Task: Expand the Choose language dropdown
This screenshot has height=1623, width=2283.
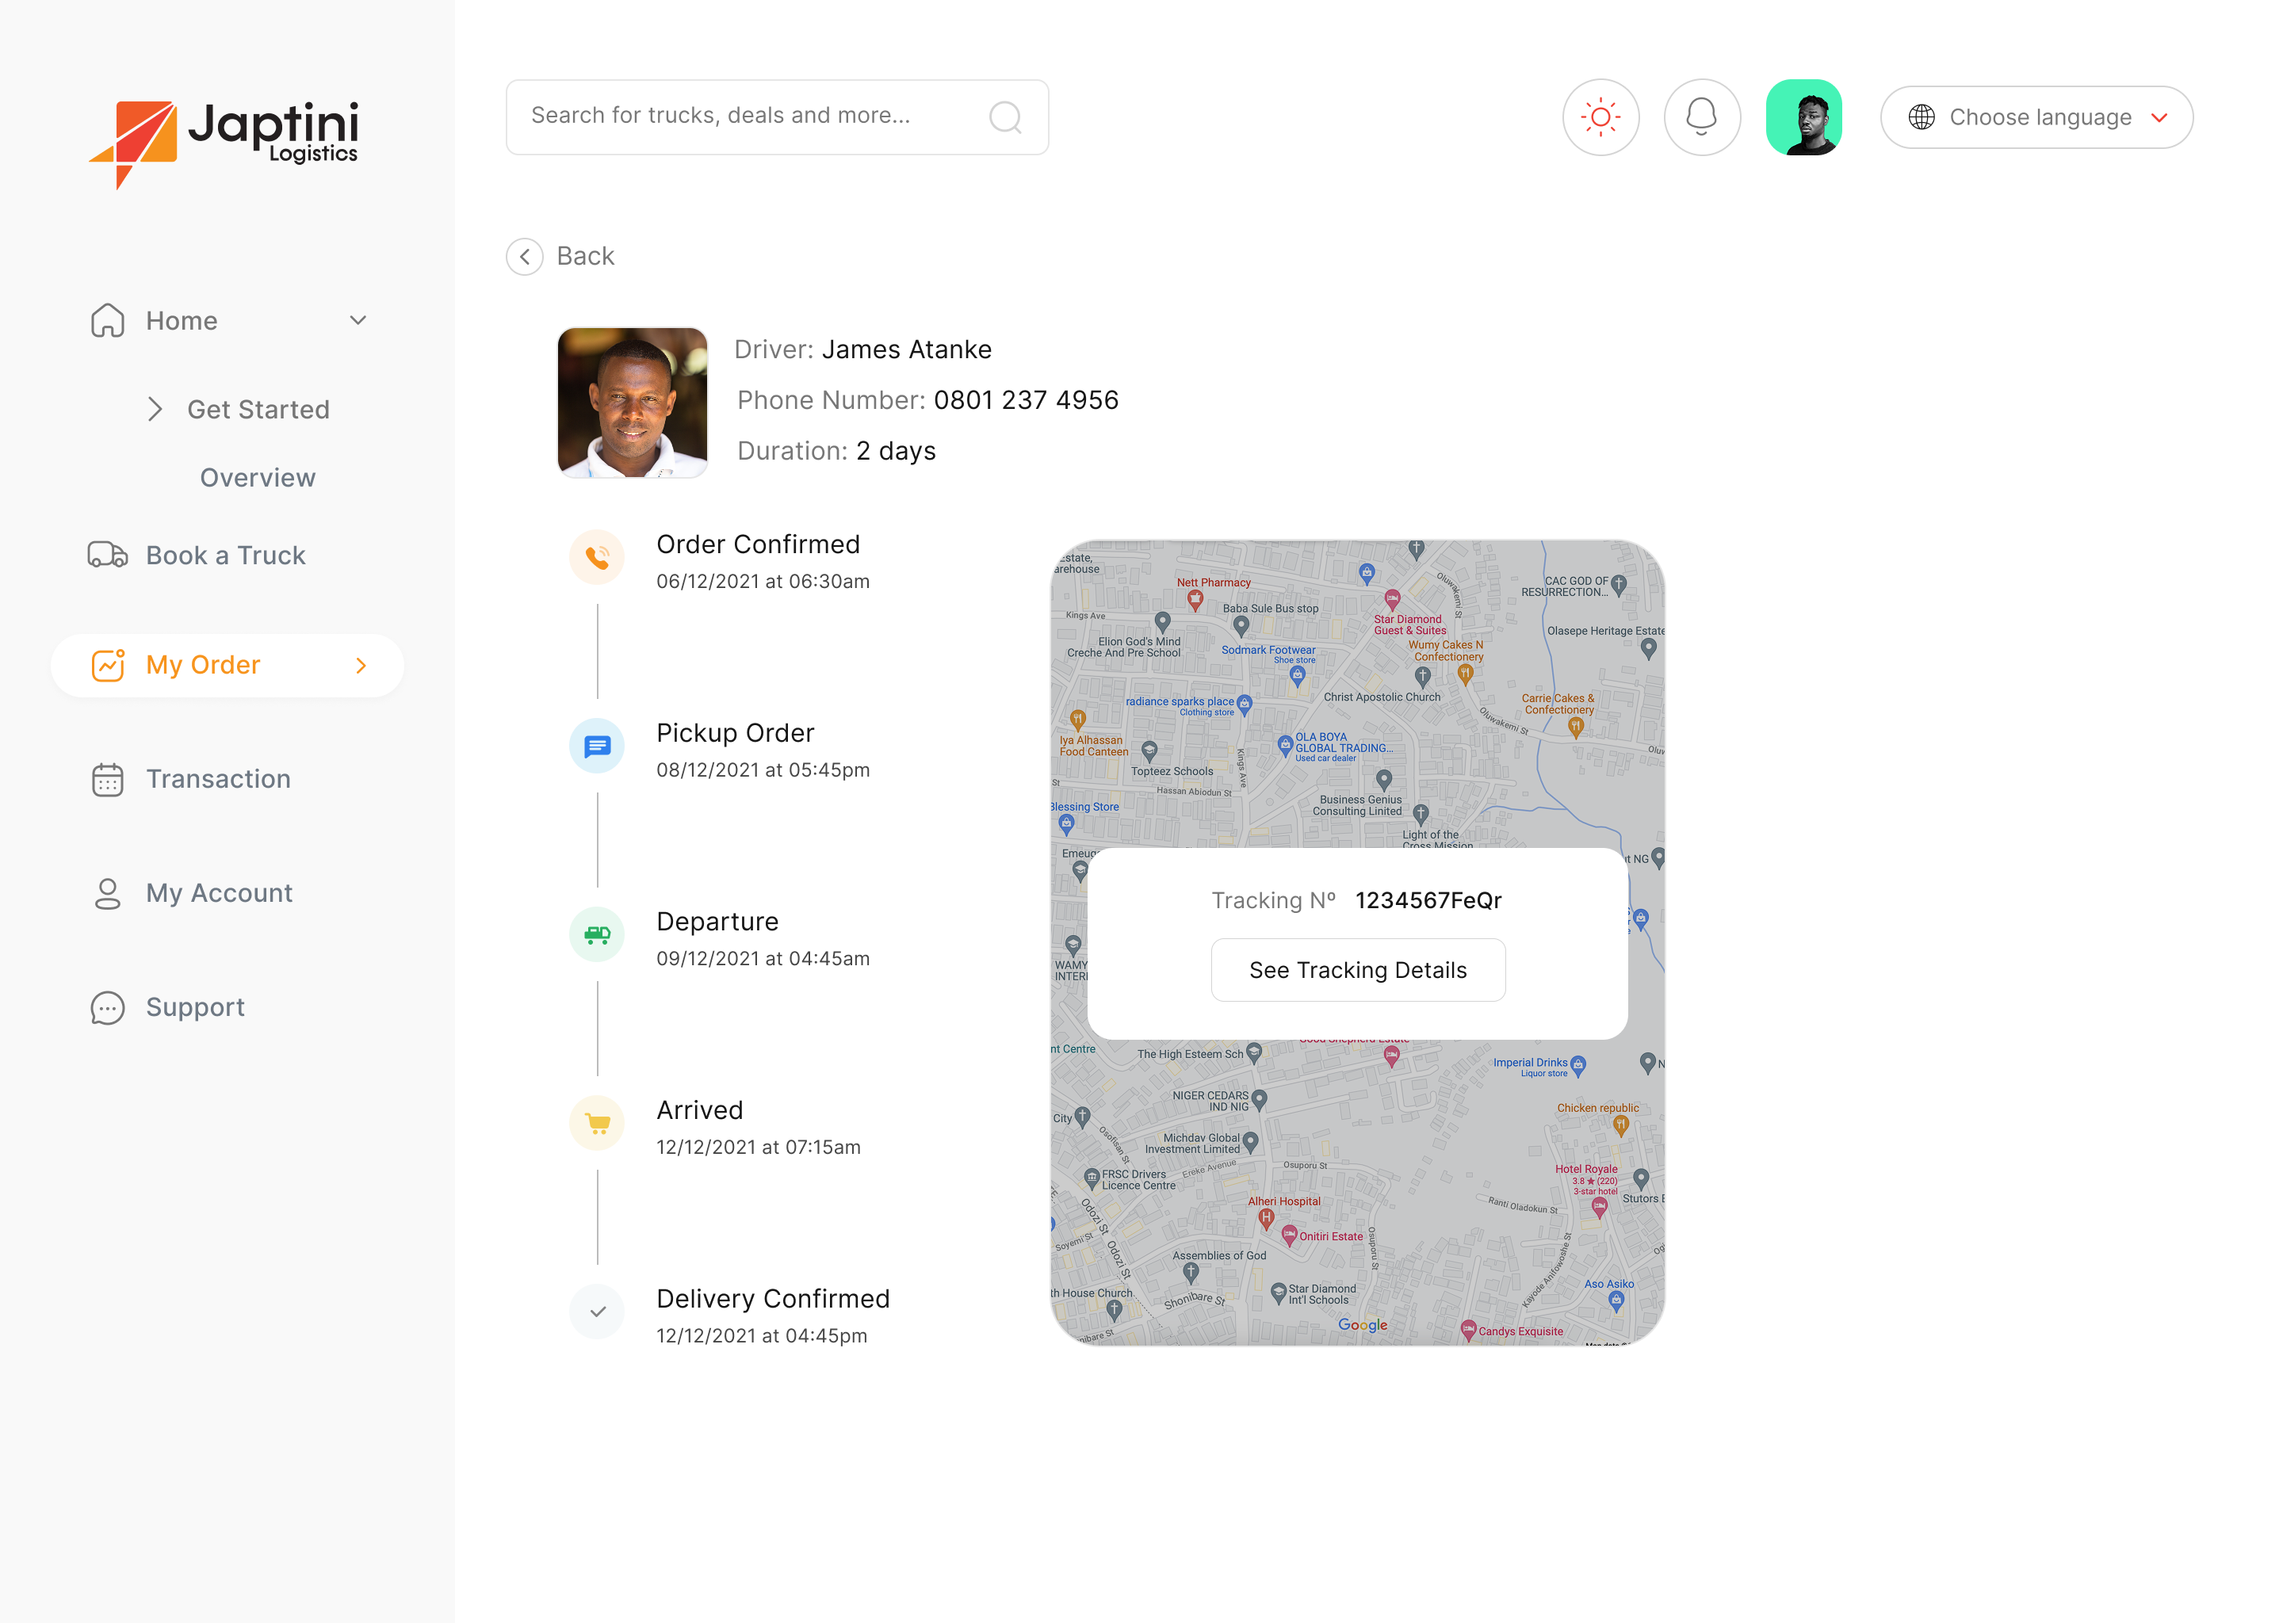Action: coord(2036,117)
